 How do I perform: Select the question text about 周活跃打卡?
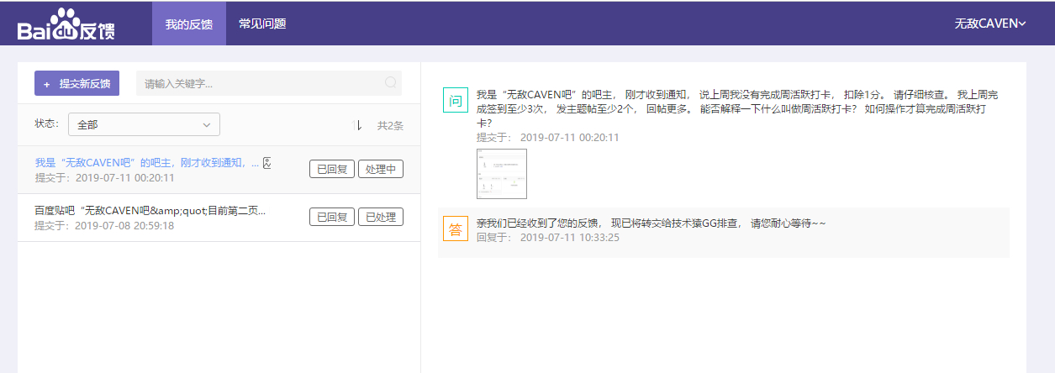[737, 108]
